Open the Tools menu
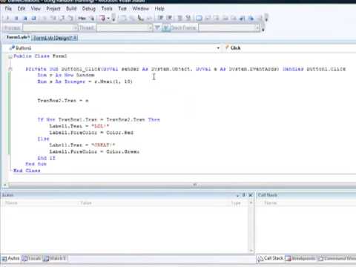The image size is (356, 267). (x=107, y=9)
